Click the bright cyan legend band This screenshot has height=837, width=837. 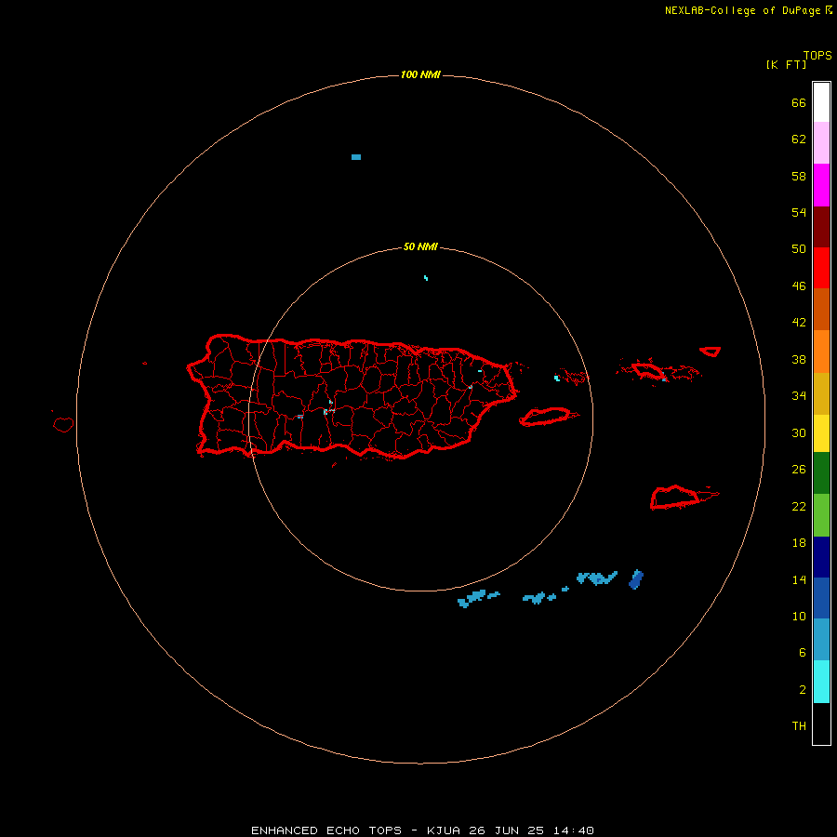821,682
